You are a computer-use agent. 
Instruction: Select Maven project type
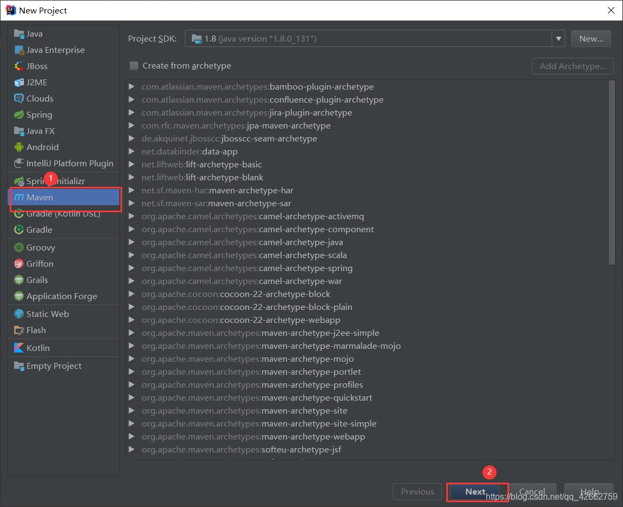click(65, 197)
